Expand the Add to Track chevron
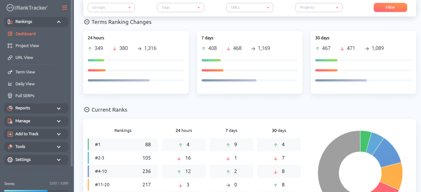The height and width of the screenshot is (192, 421). pos(59,134)
